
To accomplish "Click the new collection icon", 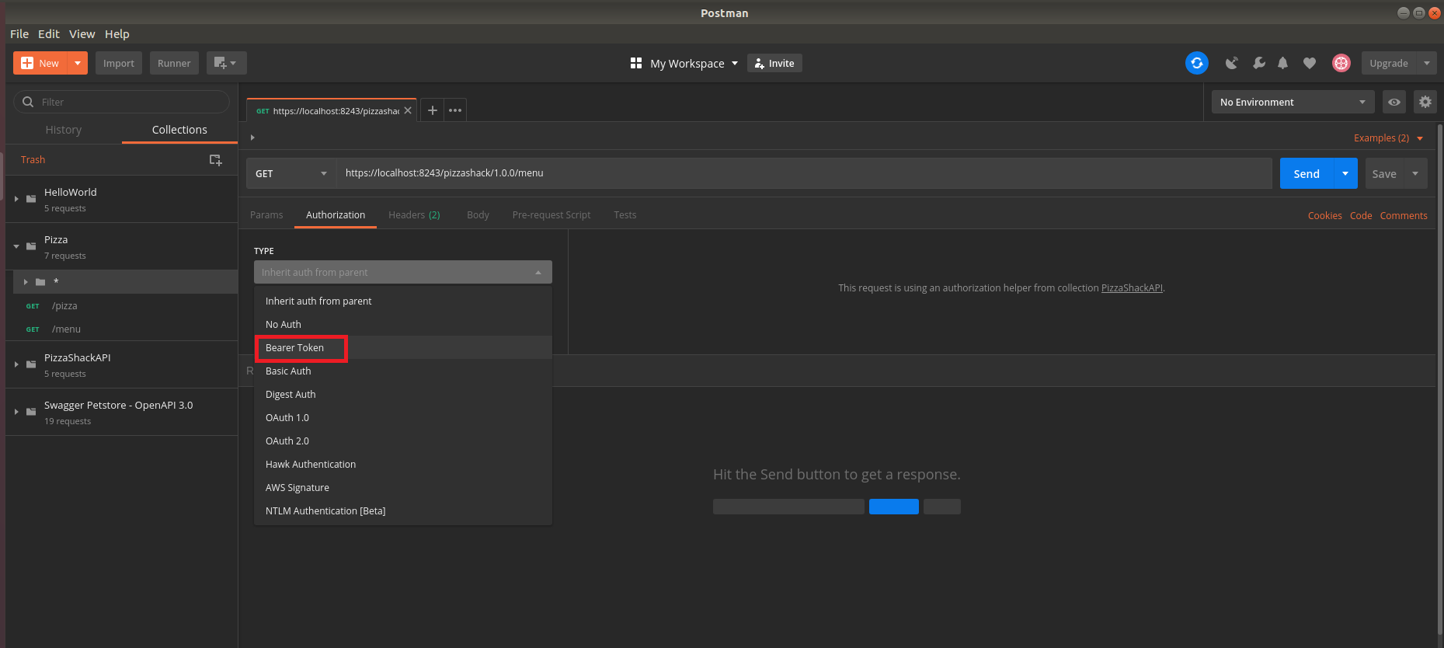I will (215, 159).
